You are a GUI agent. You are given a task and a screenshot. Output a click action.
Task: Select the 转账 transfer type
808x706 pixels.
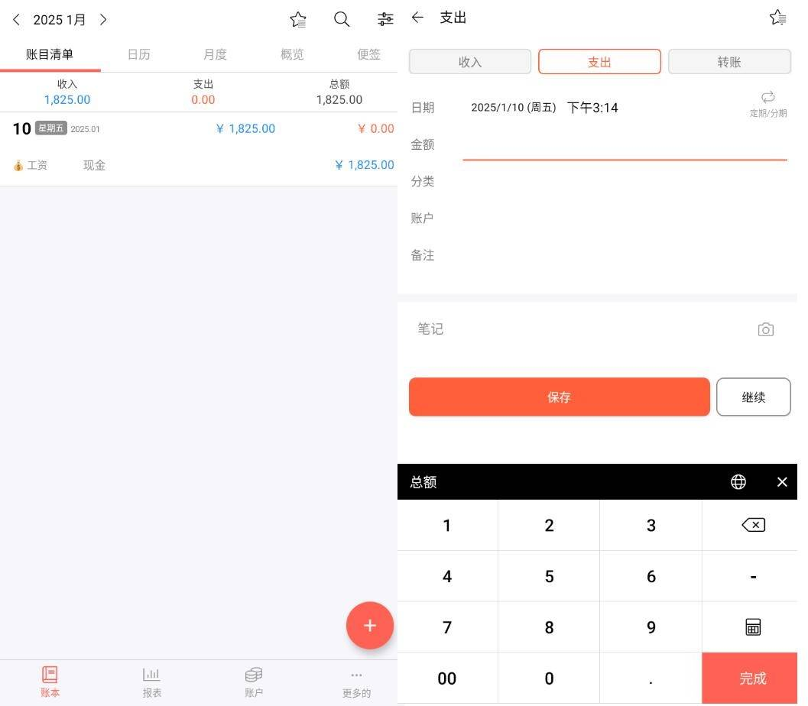click(729, 62)
